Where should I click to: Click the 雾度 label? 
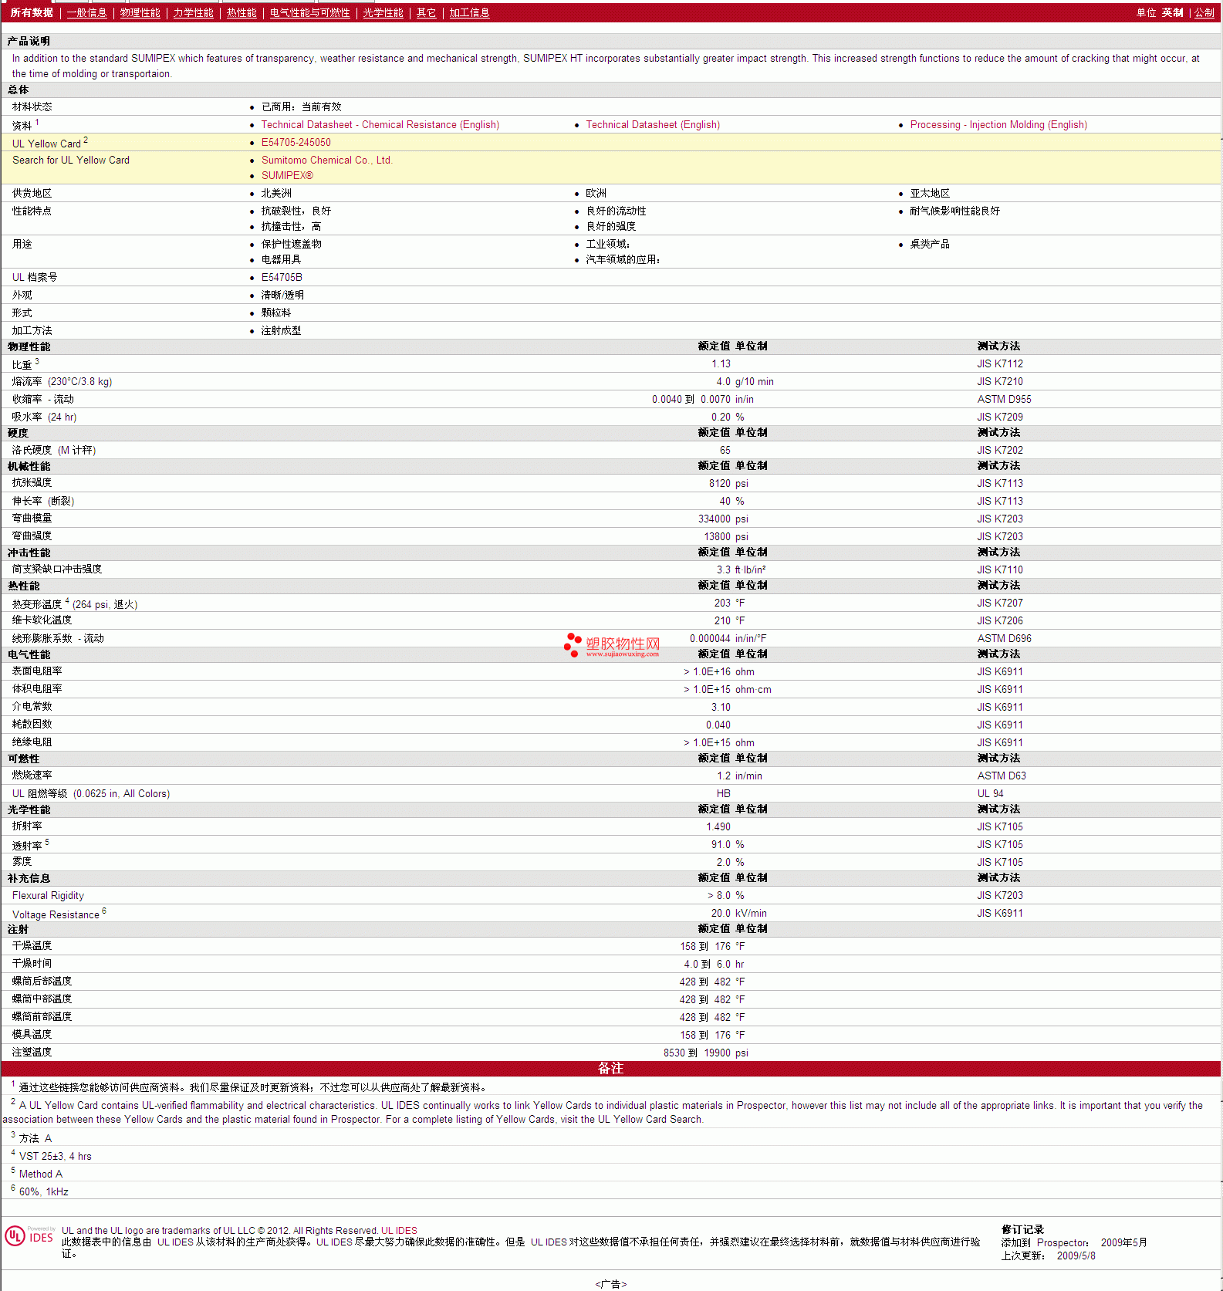[22, 861]
